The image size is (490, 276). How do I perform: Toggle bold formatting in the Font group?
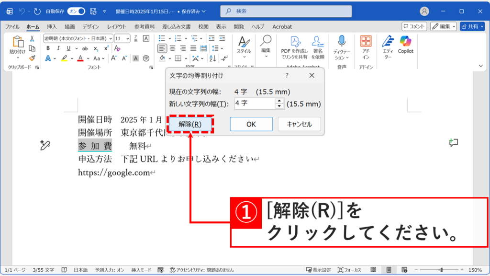coord(48,48)
